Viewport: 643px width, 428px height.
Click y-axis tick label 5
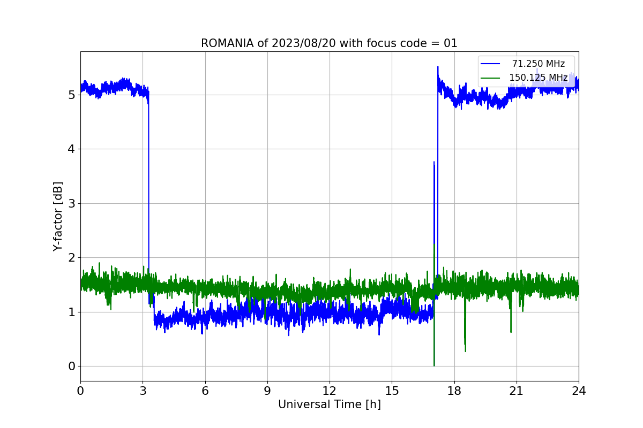point(72,95)
